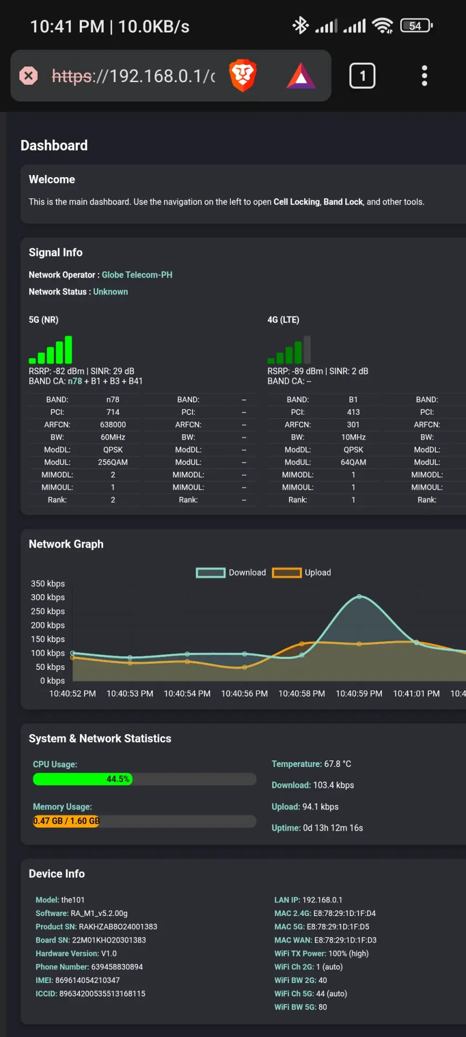Click the Phone Number 639458830894
466x1037 pixels.
[x=89, y=967]
